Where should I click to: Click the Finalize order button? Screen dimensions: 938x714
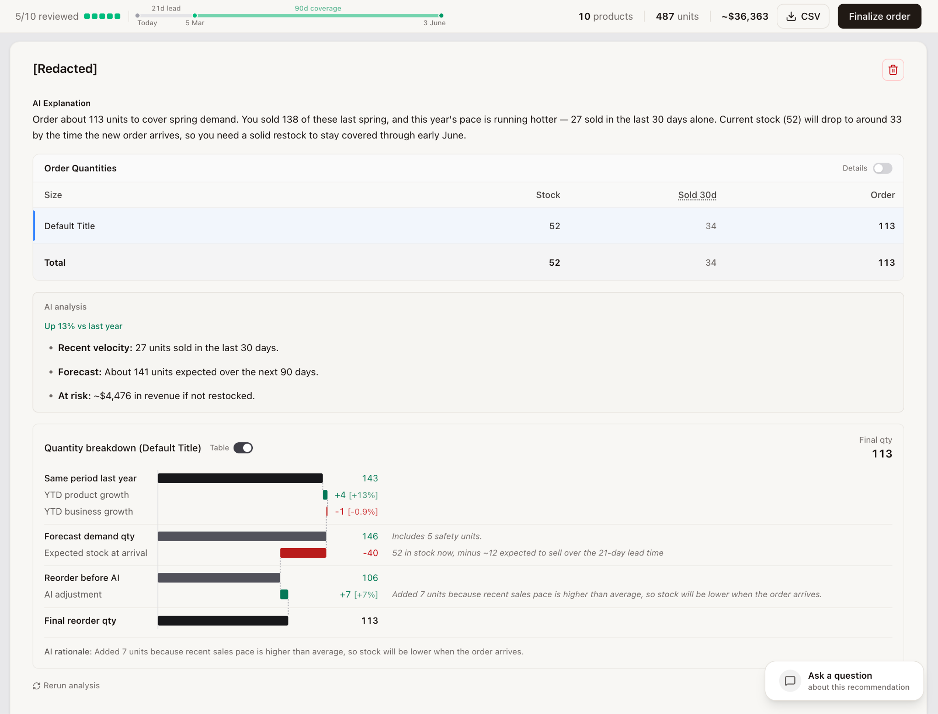pyautogui.click(x=879, y=16)
